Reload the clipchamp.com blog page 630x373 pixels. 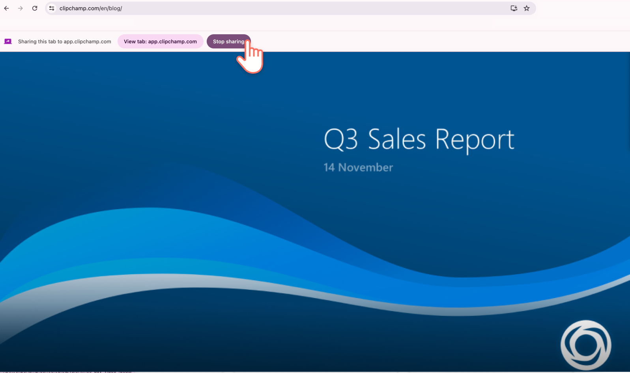pos(35,8)
